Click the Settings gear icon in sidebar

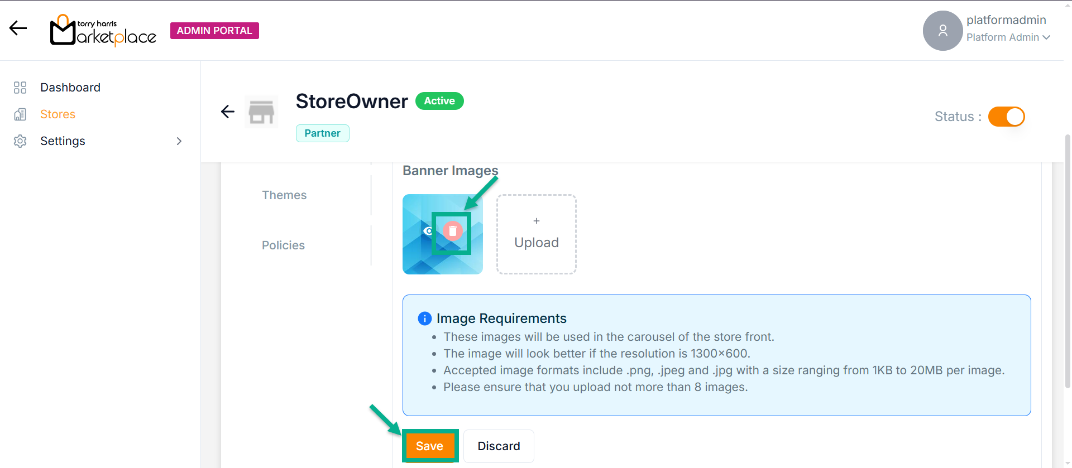(x=20, y=141)
